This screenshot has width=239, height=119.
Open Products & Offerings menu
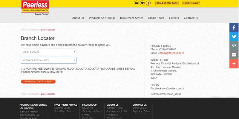pos(102,18)
